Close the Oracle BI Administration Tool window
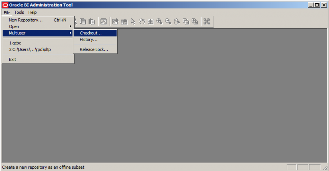The width and height of the screenshot is (329, 171). tap(324, 5)
